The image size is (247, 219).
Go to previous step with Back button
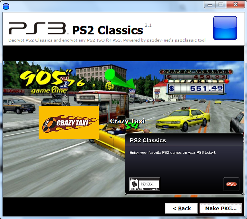click(x=182, y=209)
